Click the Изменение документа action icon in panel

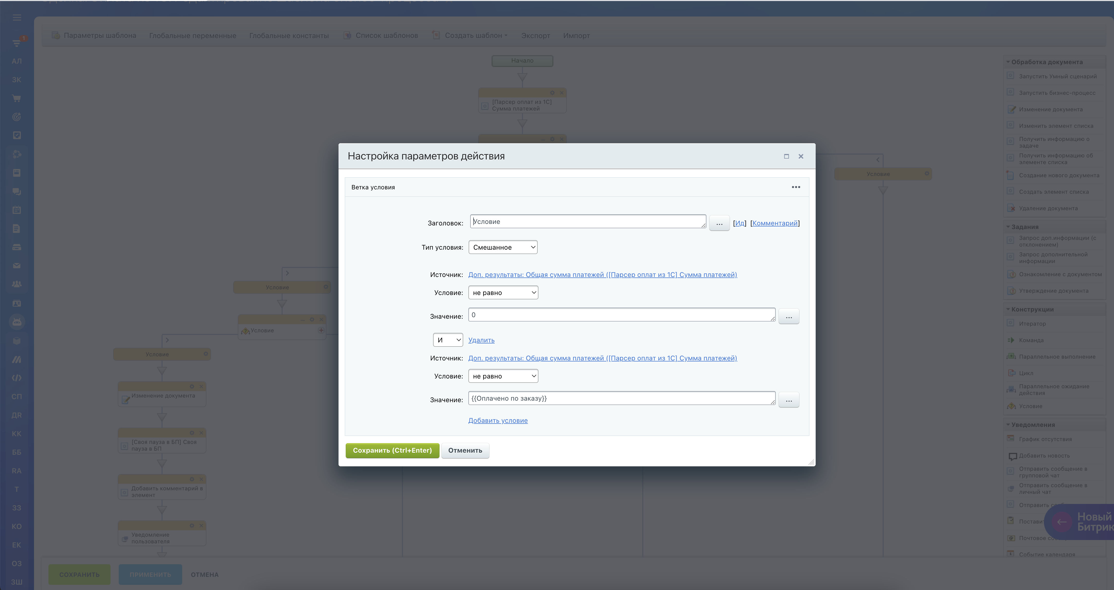pyautogui.click(x=1011, y=109)
